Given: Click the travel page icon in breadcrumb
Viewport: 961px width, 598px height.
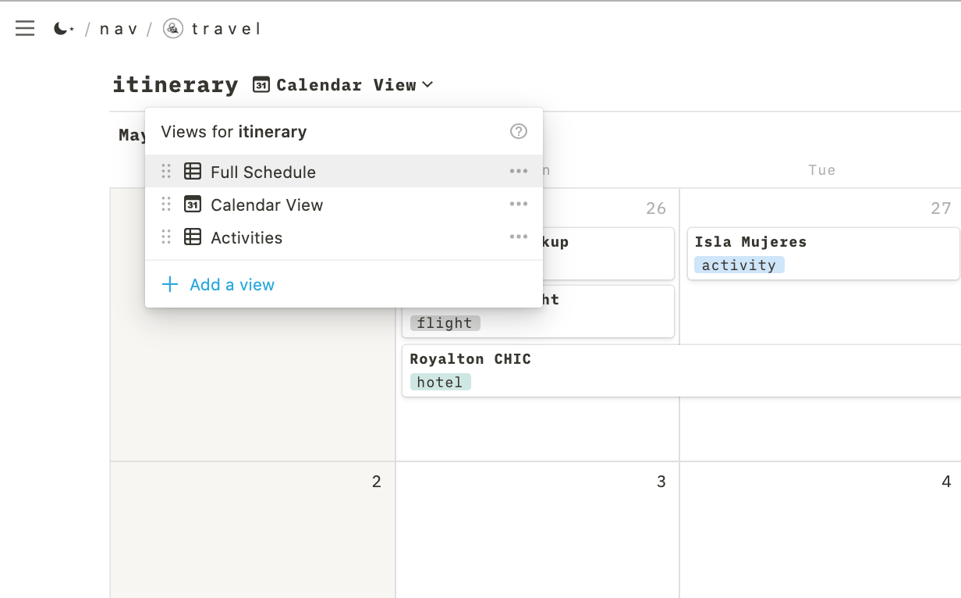Looking at the screenshot, I should tap(173, 29).
